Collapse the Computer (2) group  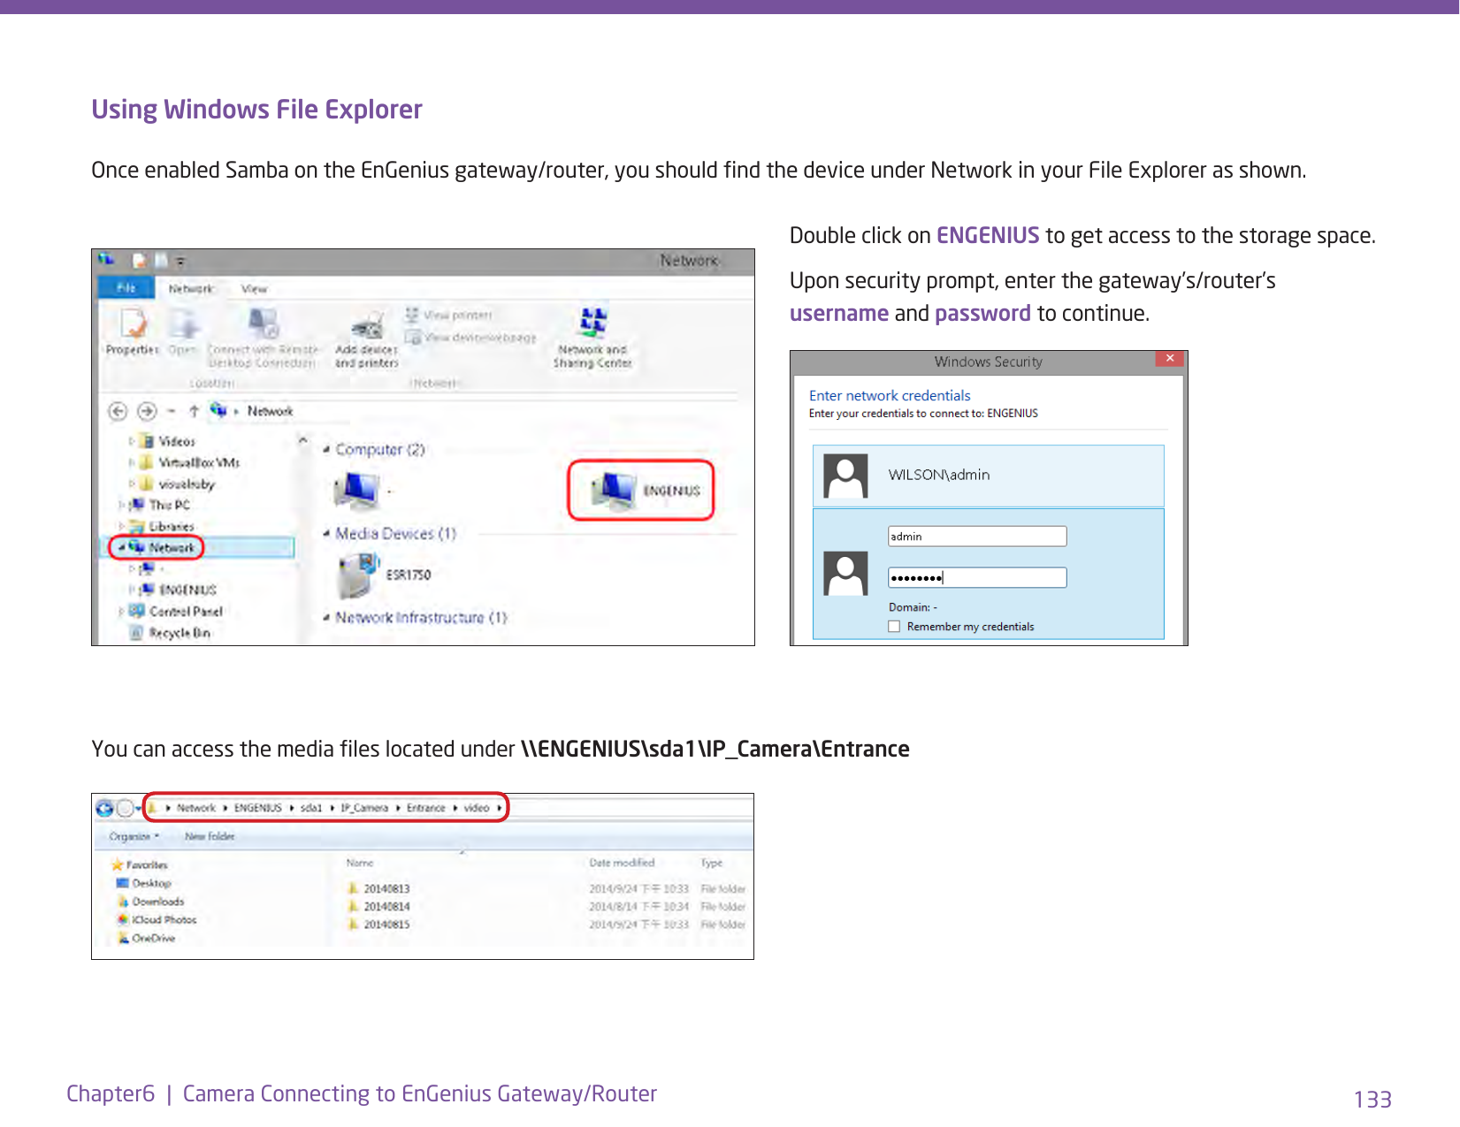coord(326,450)
